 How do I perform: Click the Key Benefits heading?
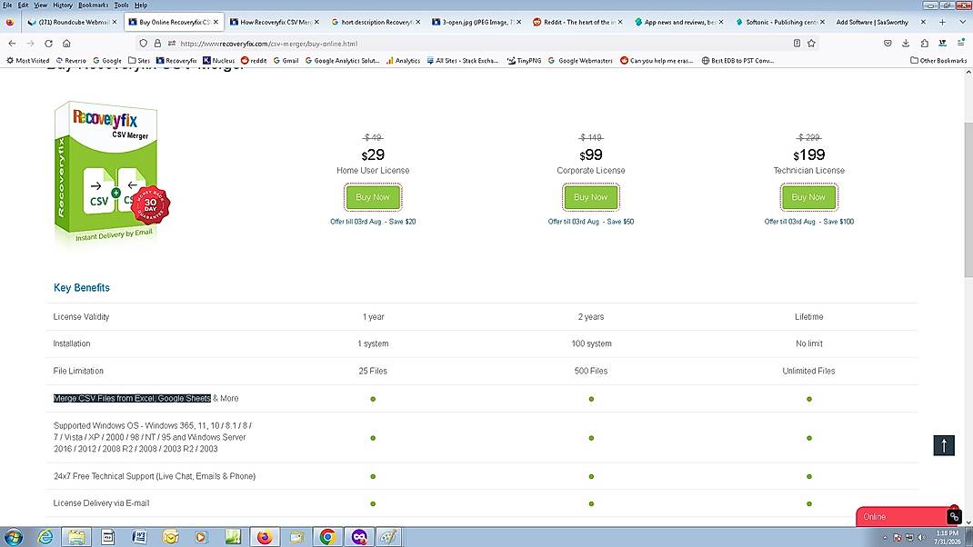click(81, 288)
